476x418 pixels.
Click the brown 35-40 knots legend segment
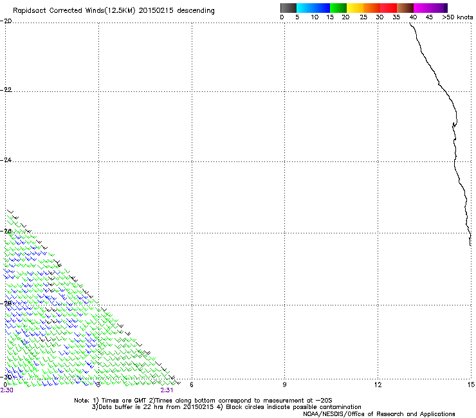(405, 8)
